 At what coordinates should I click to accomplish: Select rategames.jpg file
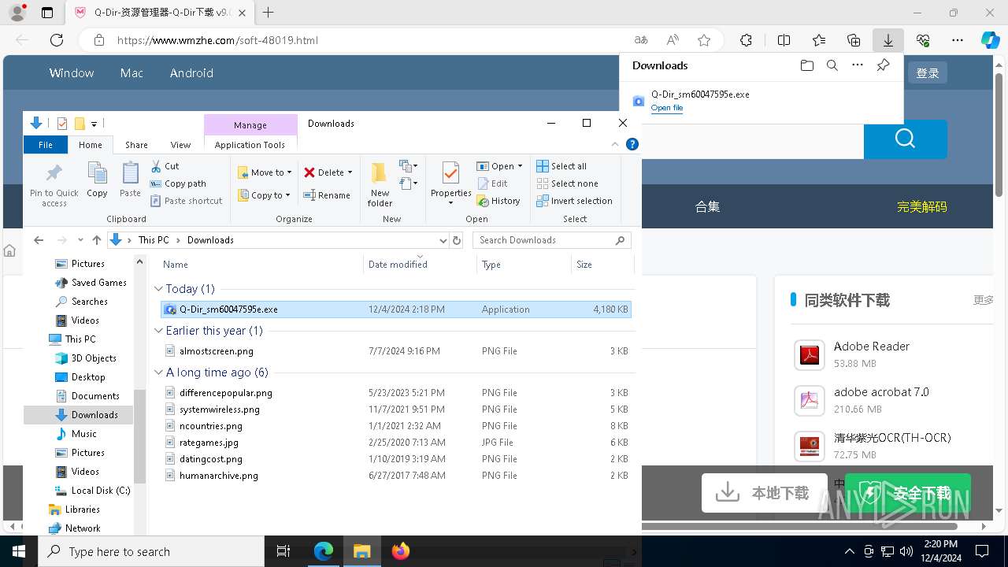coord(395,443)
